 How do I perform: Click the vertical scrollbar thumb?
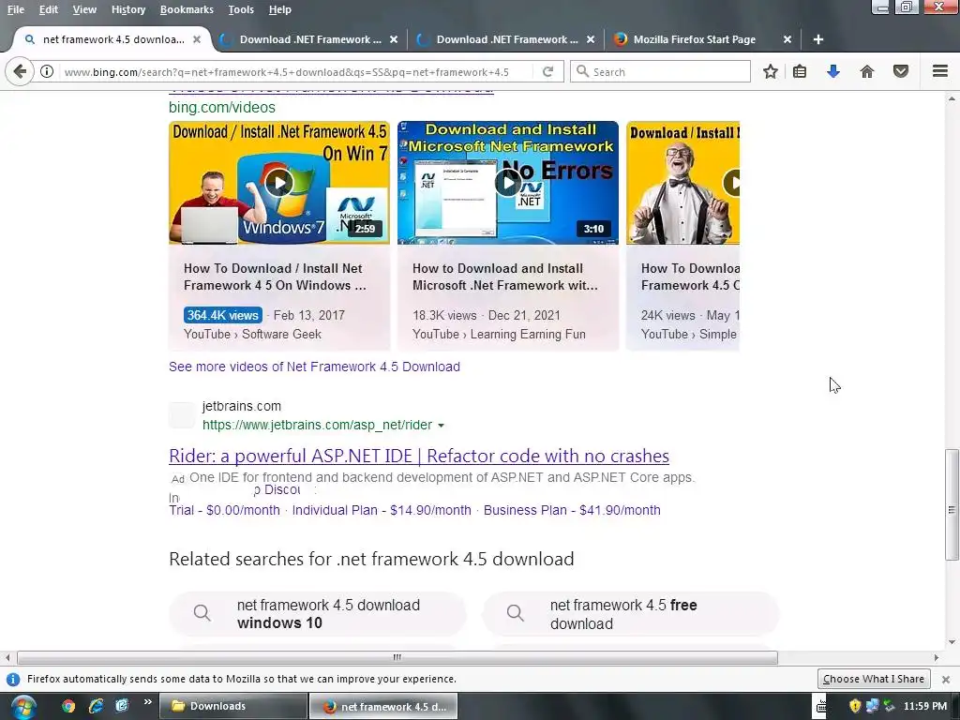coord(952,504)
